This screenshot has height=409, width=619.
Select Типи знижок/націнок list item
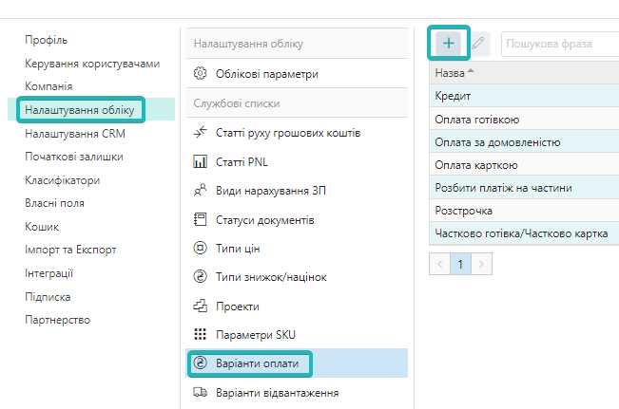tap(271, 277)
